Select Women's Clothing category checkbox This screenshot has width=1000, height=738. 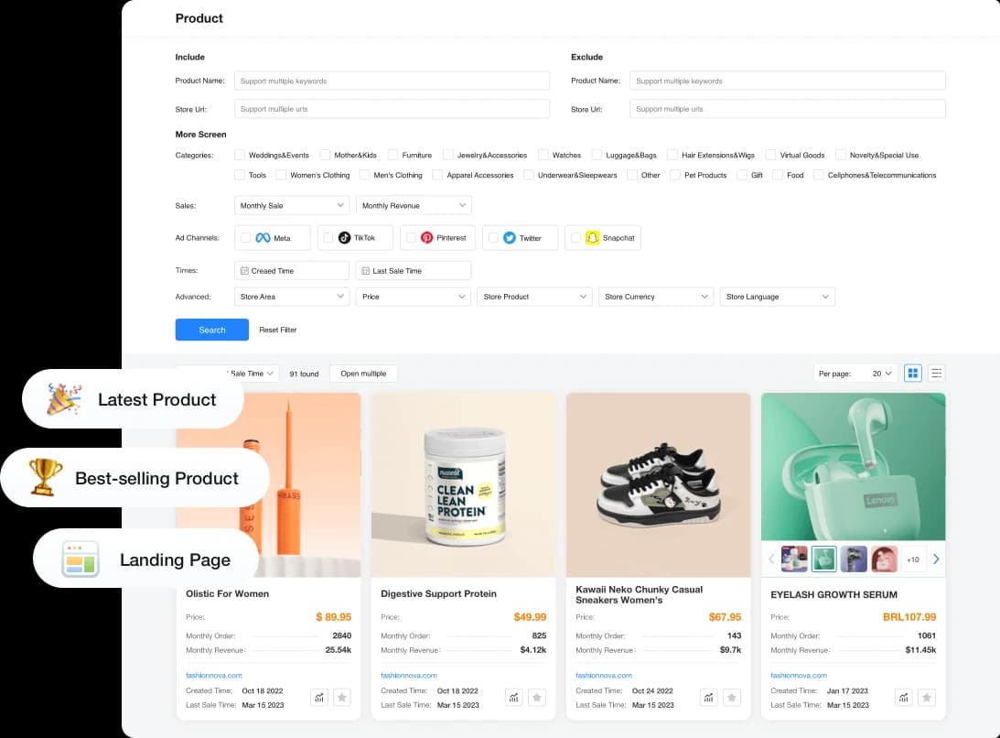pyautogui.click(x=281, y=175)
